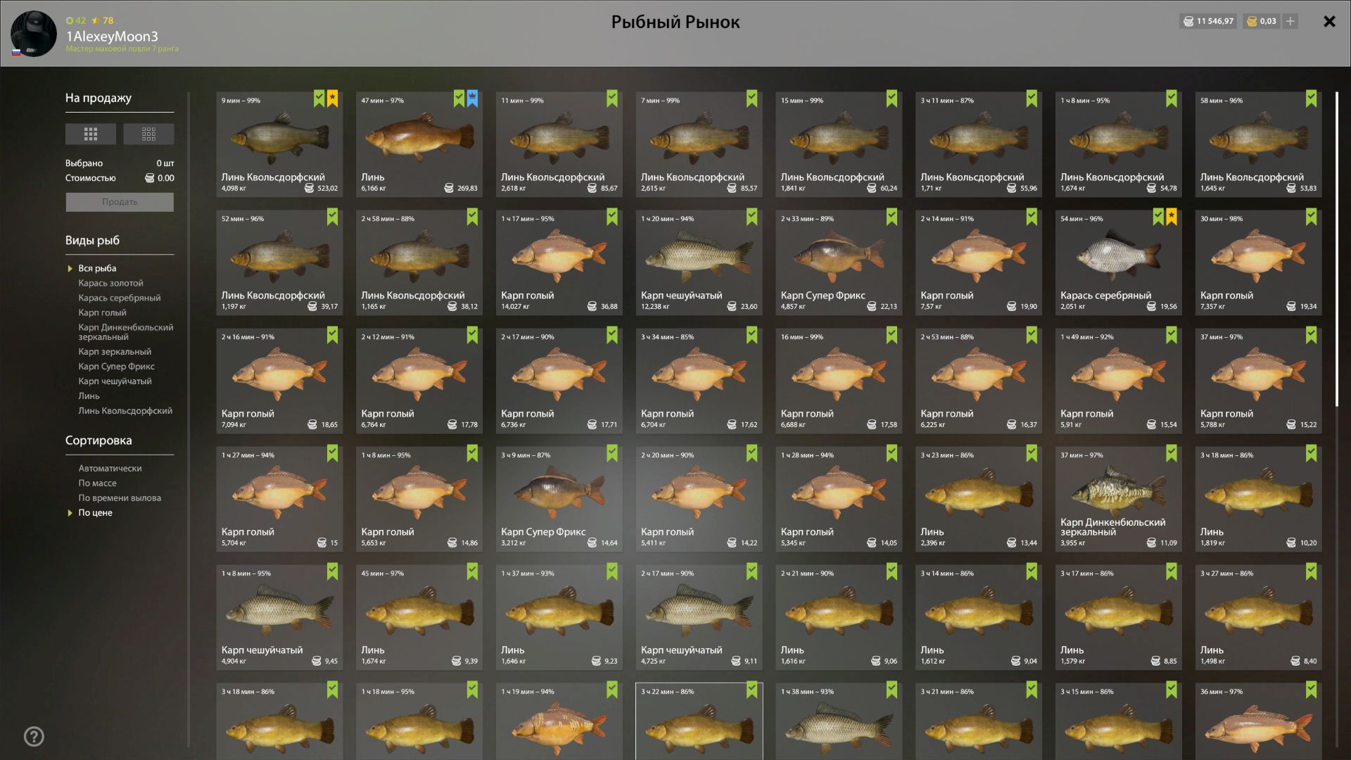Select Автоматически sorting option
This screenshot has width=1351, height=760.
[110, 468]
